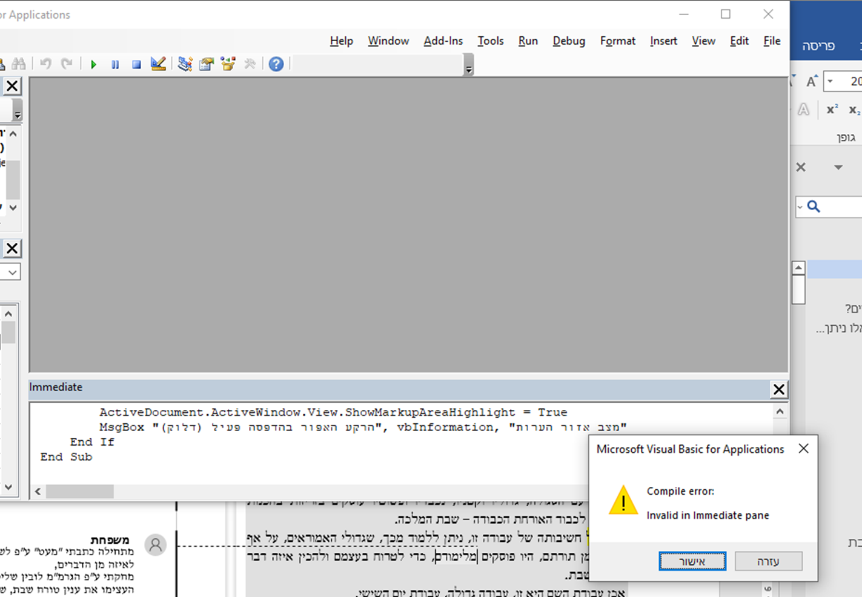Click the Run Sub play icon
Screen dimensions: 862x597
coord(93,64)
